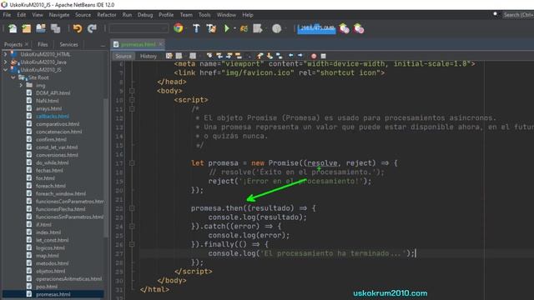Open the project configuration combo box
Image resolution: width=534 pixels, height=300 pixels.
[x=139, y=28]
